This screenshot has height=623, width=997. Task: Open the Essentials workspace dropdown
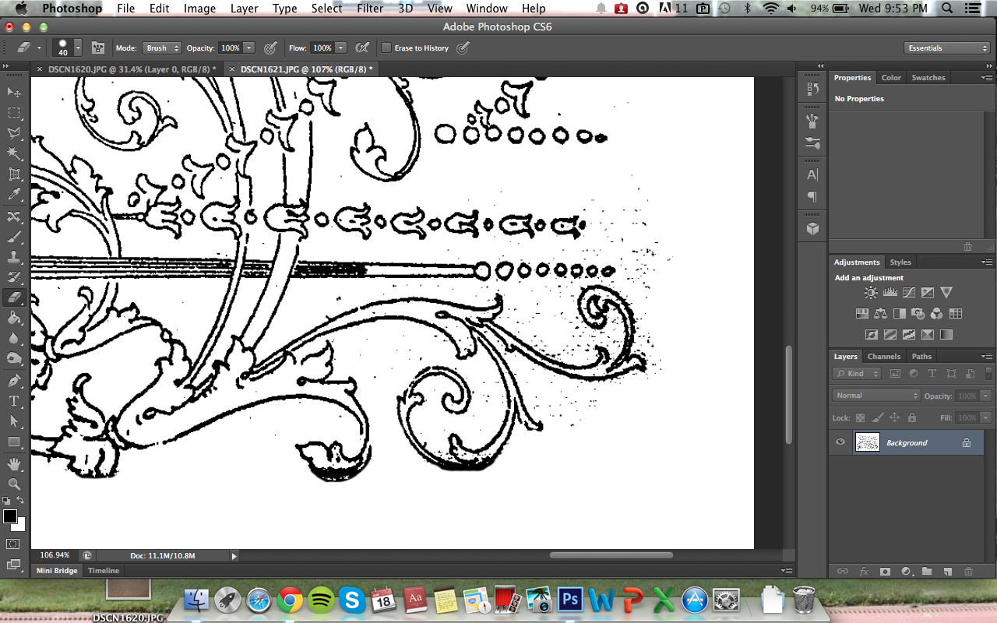click(x=947, y=48)
